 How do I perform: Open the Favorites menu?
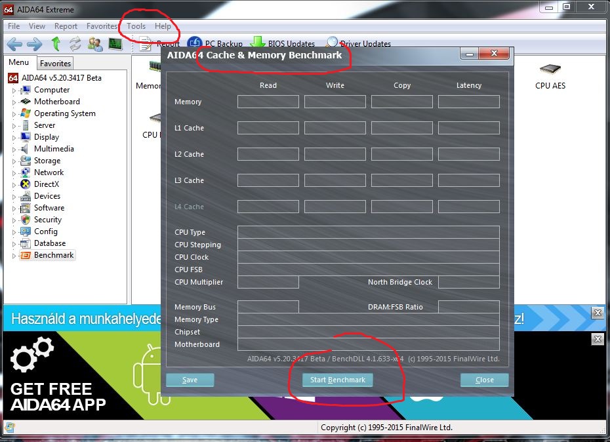(102, 26)
